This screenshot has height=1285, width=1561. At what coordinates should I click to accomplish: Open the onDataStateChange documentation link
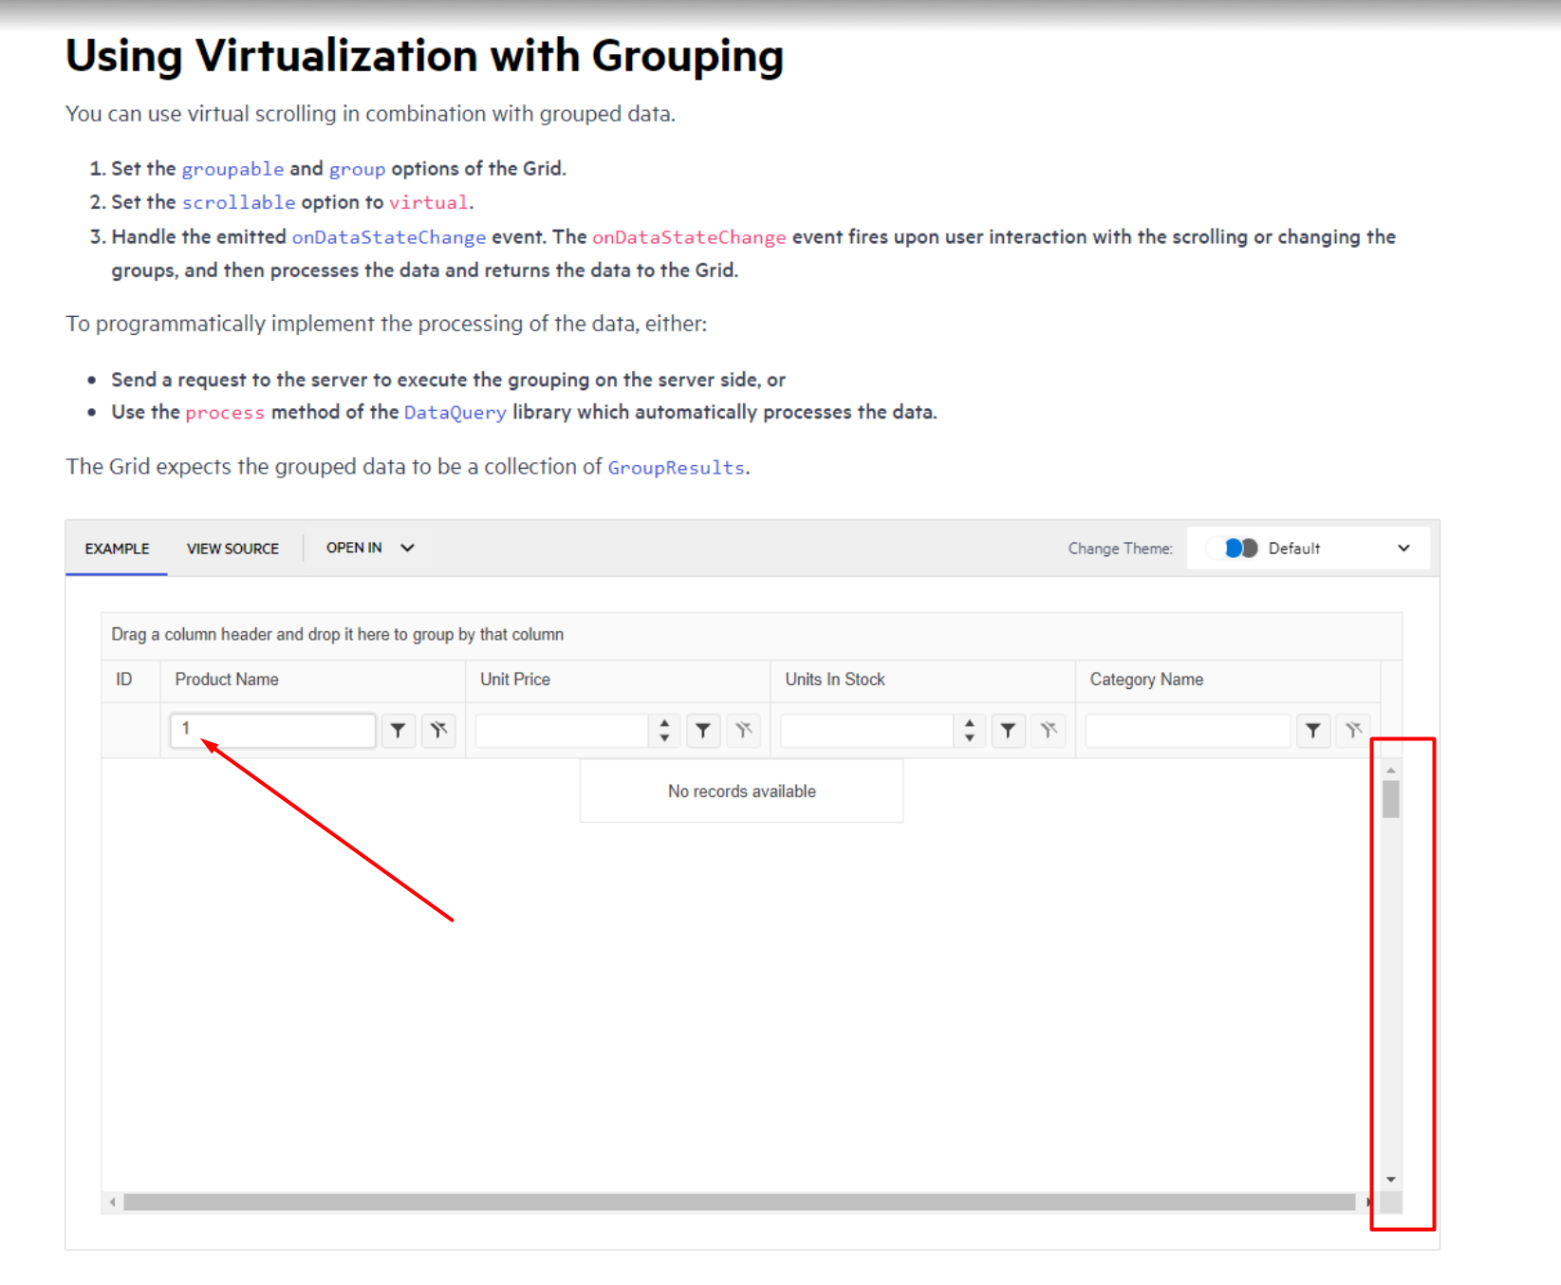pos(388,237)
